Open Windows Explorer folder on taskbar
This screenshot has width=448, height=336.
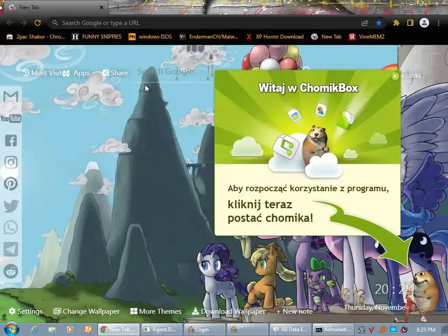coord(52,329)
